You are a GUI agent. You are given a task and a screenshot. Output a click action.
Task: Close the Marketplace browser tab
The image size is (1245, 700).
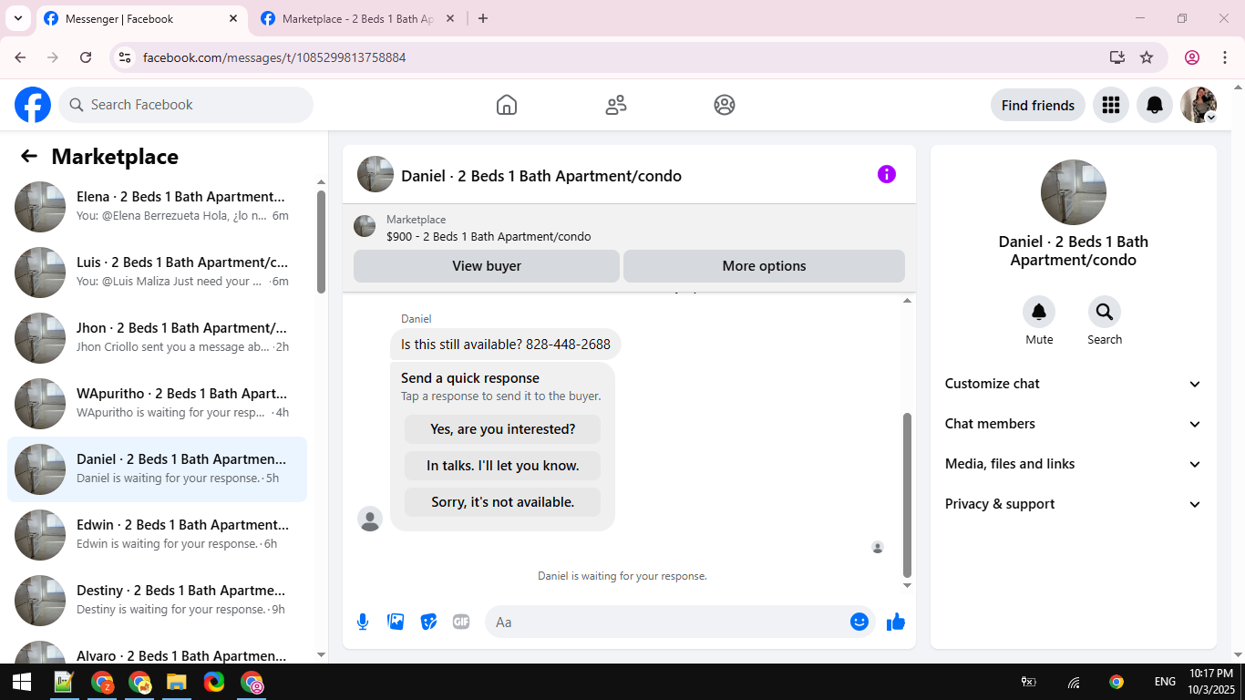tap(449, 18)
